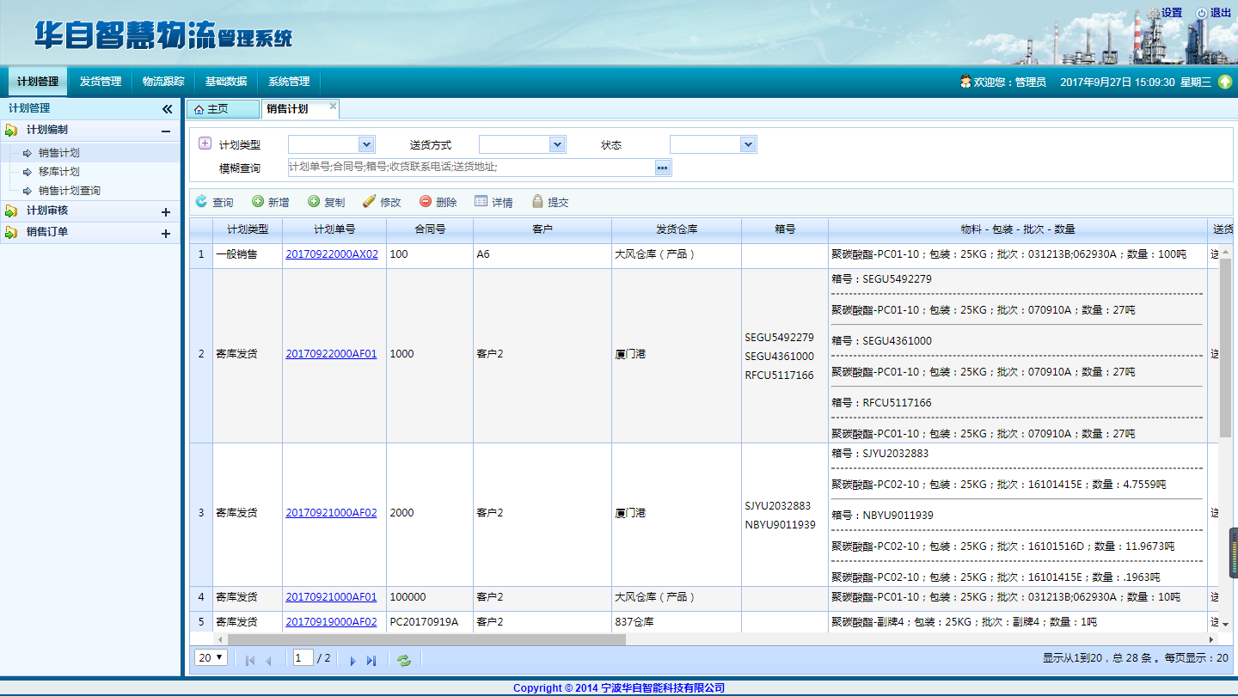Open plan link 20170919000AF02

pos(331,622)
